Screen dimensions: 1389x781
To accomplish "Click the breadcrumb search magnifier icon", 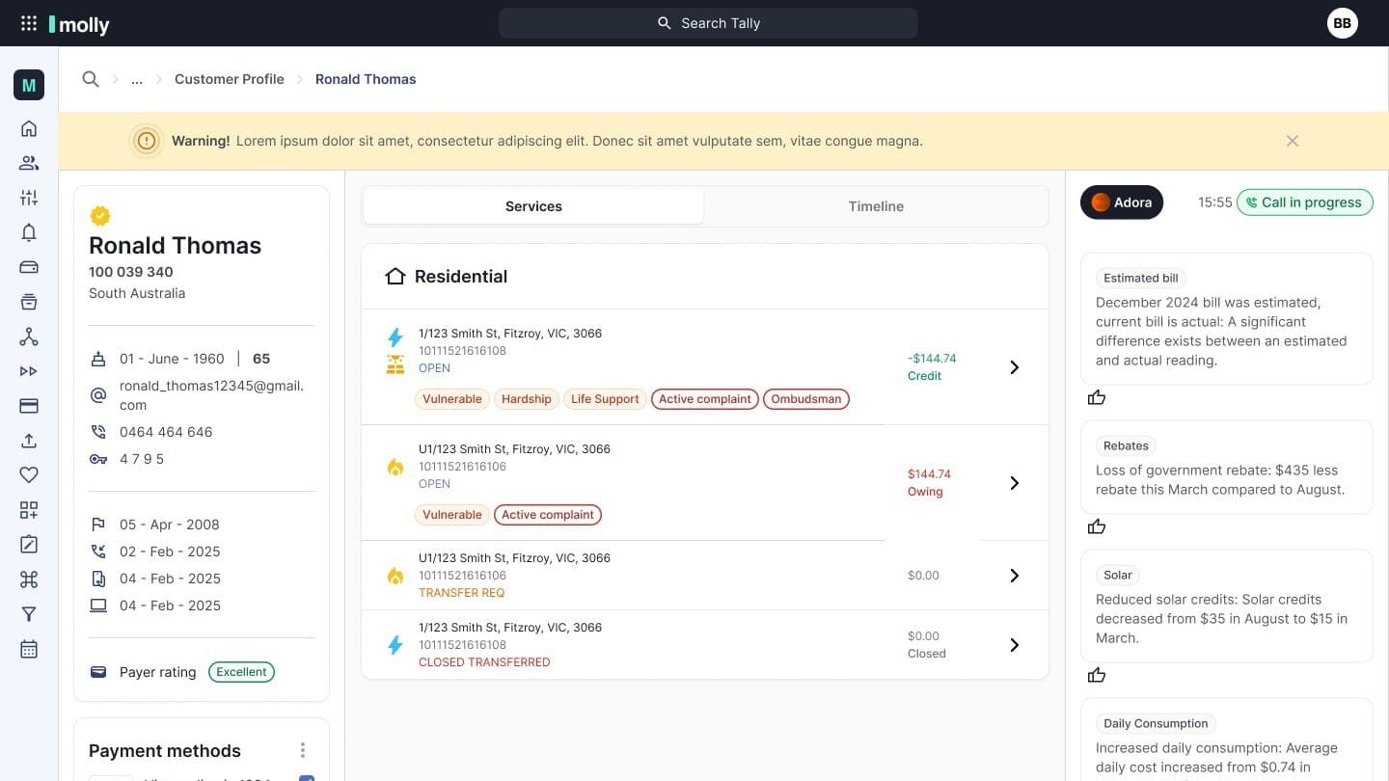I will (91, 79).
